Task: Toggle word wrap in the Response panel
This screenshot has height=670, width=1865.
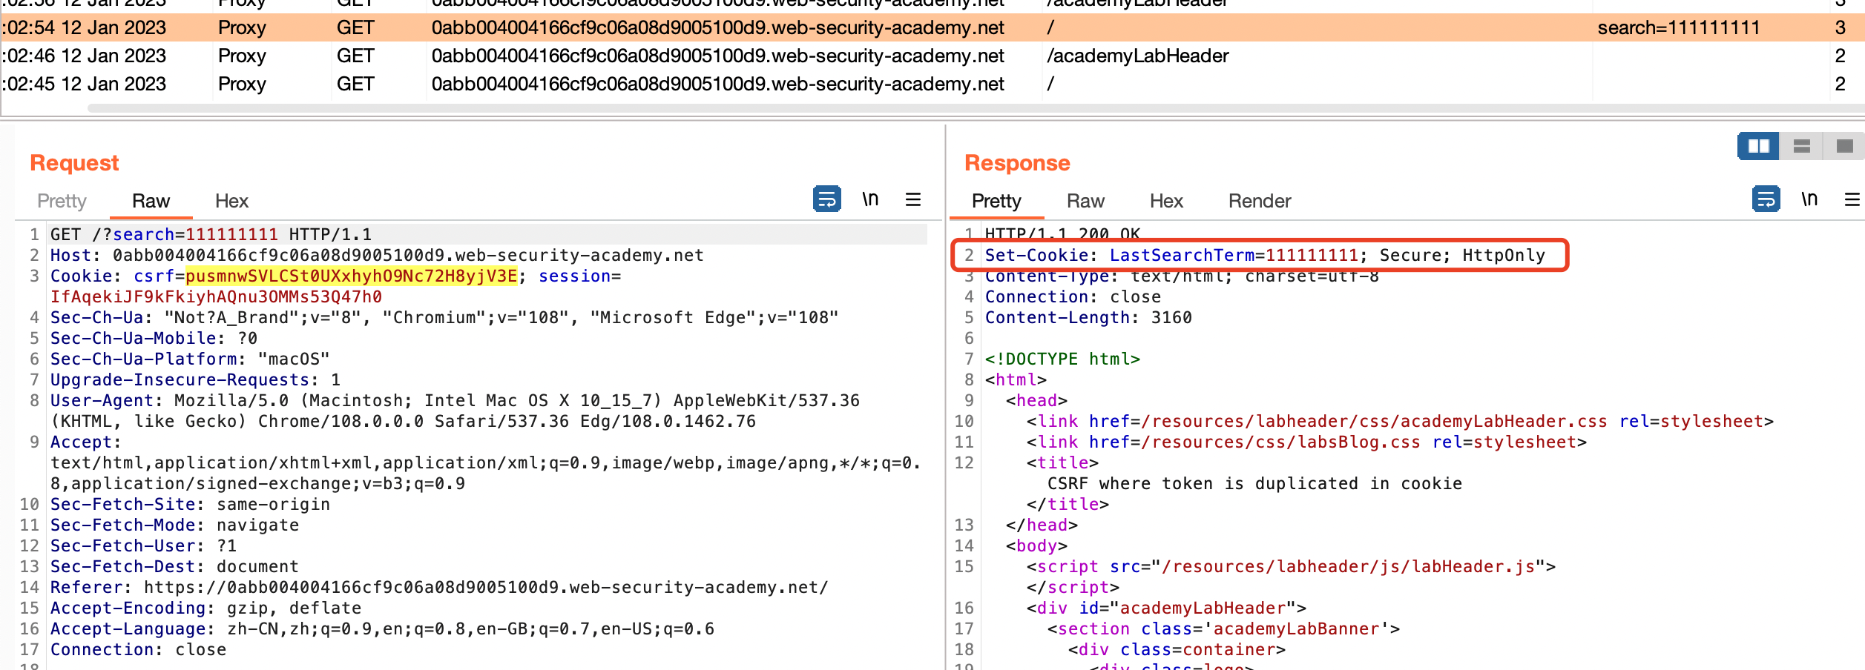Action: coord(1766,199)
